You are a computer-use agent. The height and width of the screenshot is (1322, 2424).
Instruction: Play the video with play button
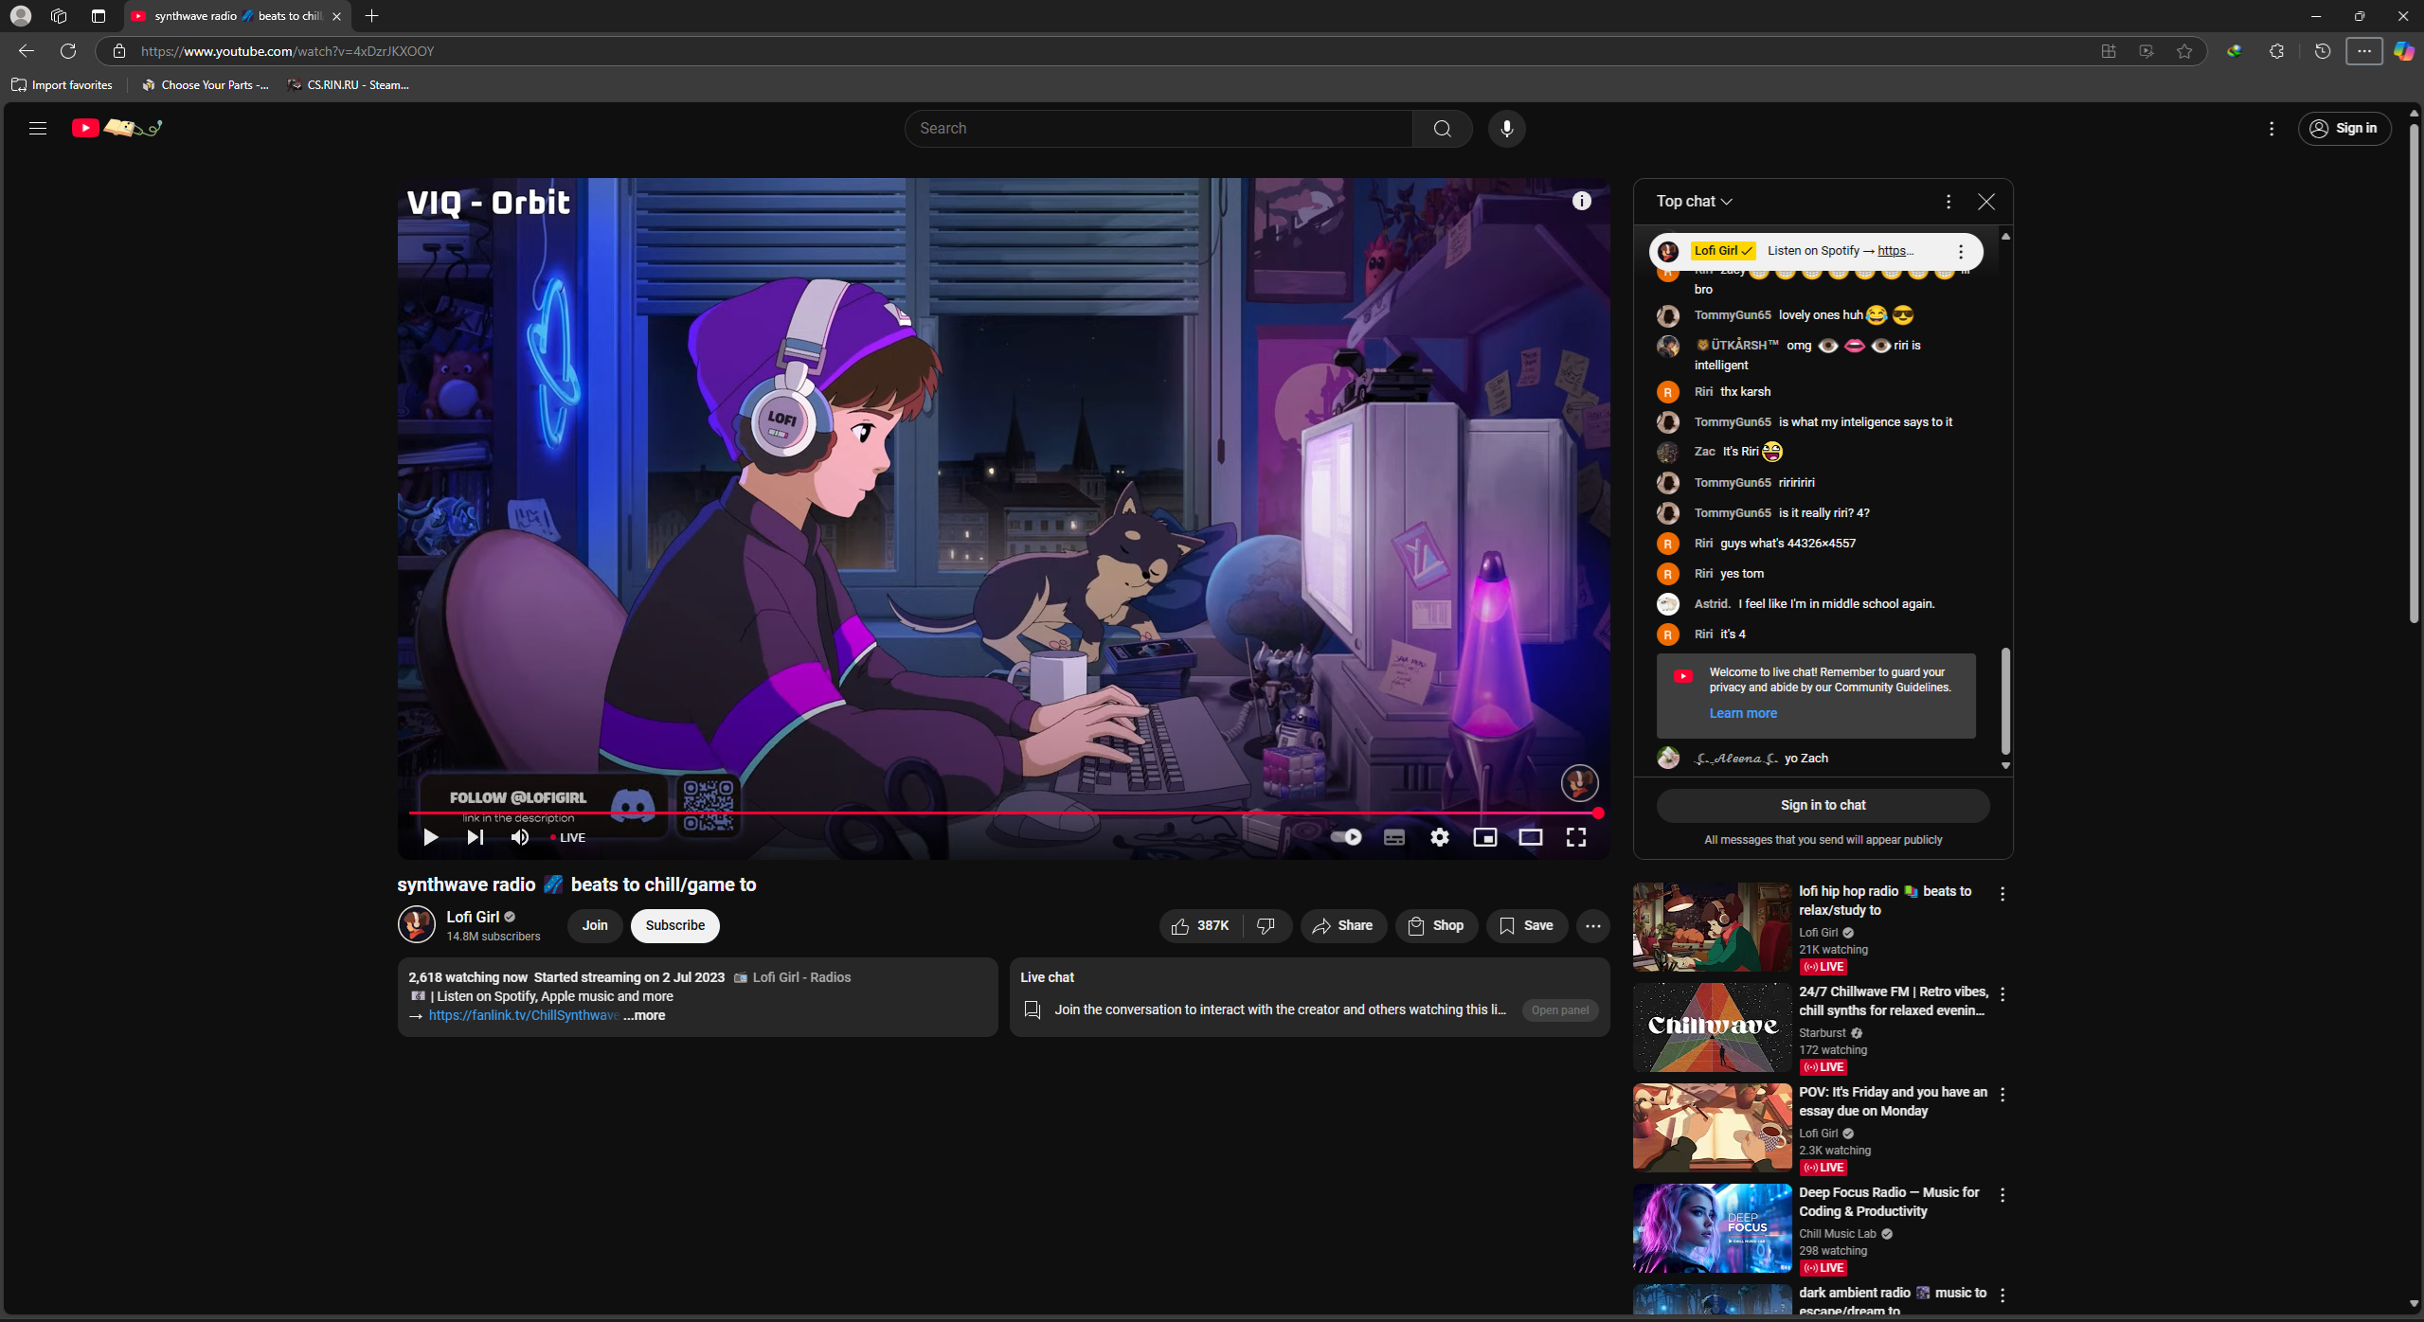(x=430, y=837)
